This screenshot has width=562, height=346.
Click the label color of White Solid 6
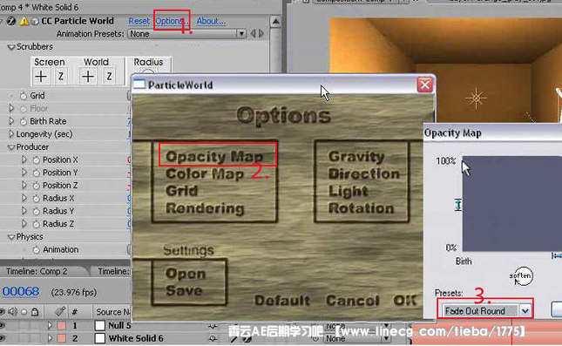(62, 338)
